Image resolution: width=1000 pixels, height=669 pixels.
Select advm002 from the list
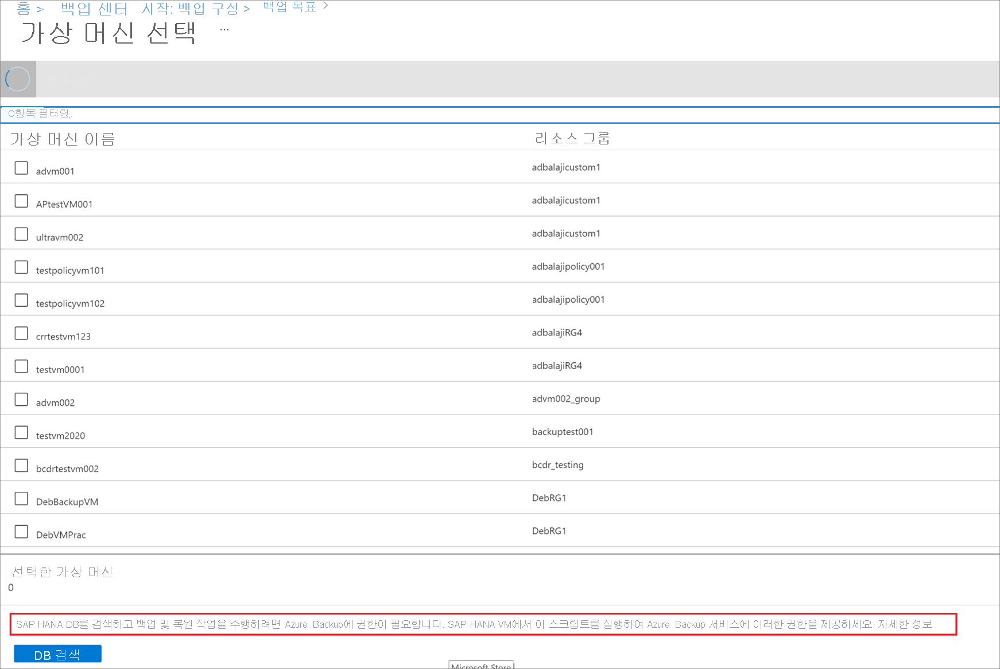click(21, 399)
